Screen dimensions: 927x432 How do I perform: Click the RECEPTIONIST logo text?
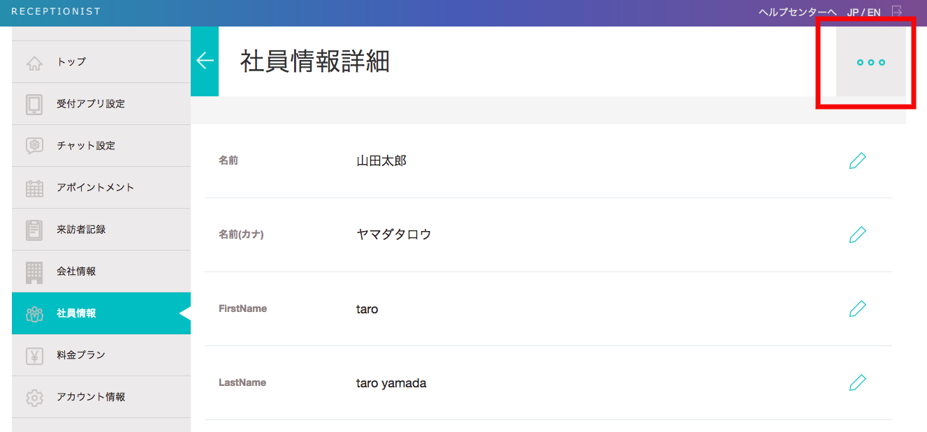pos(56,11)
